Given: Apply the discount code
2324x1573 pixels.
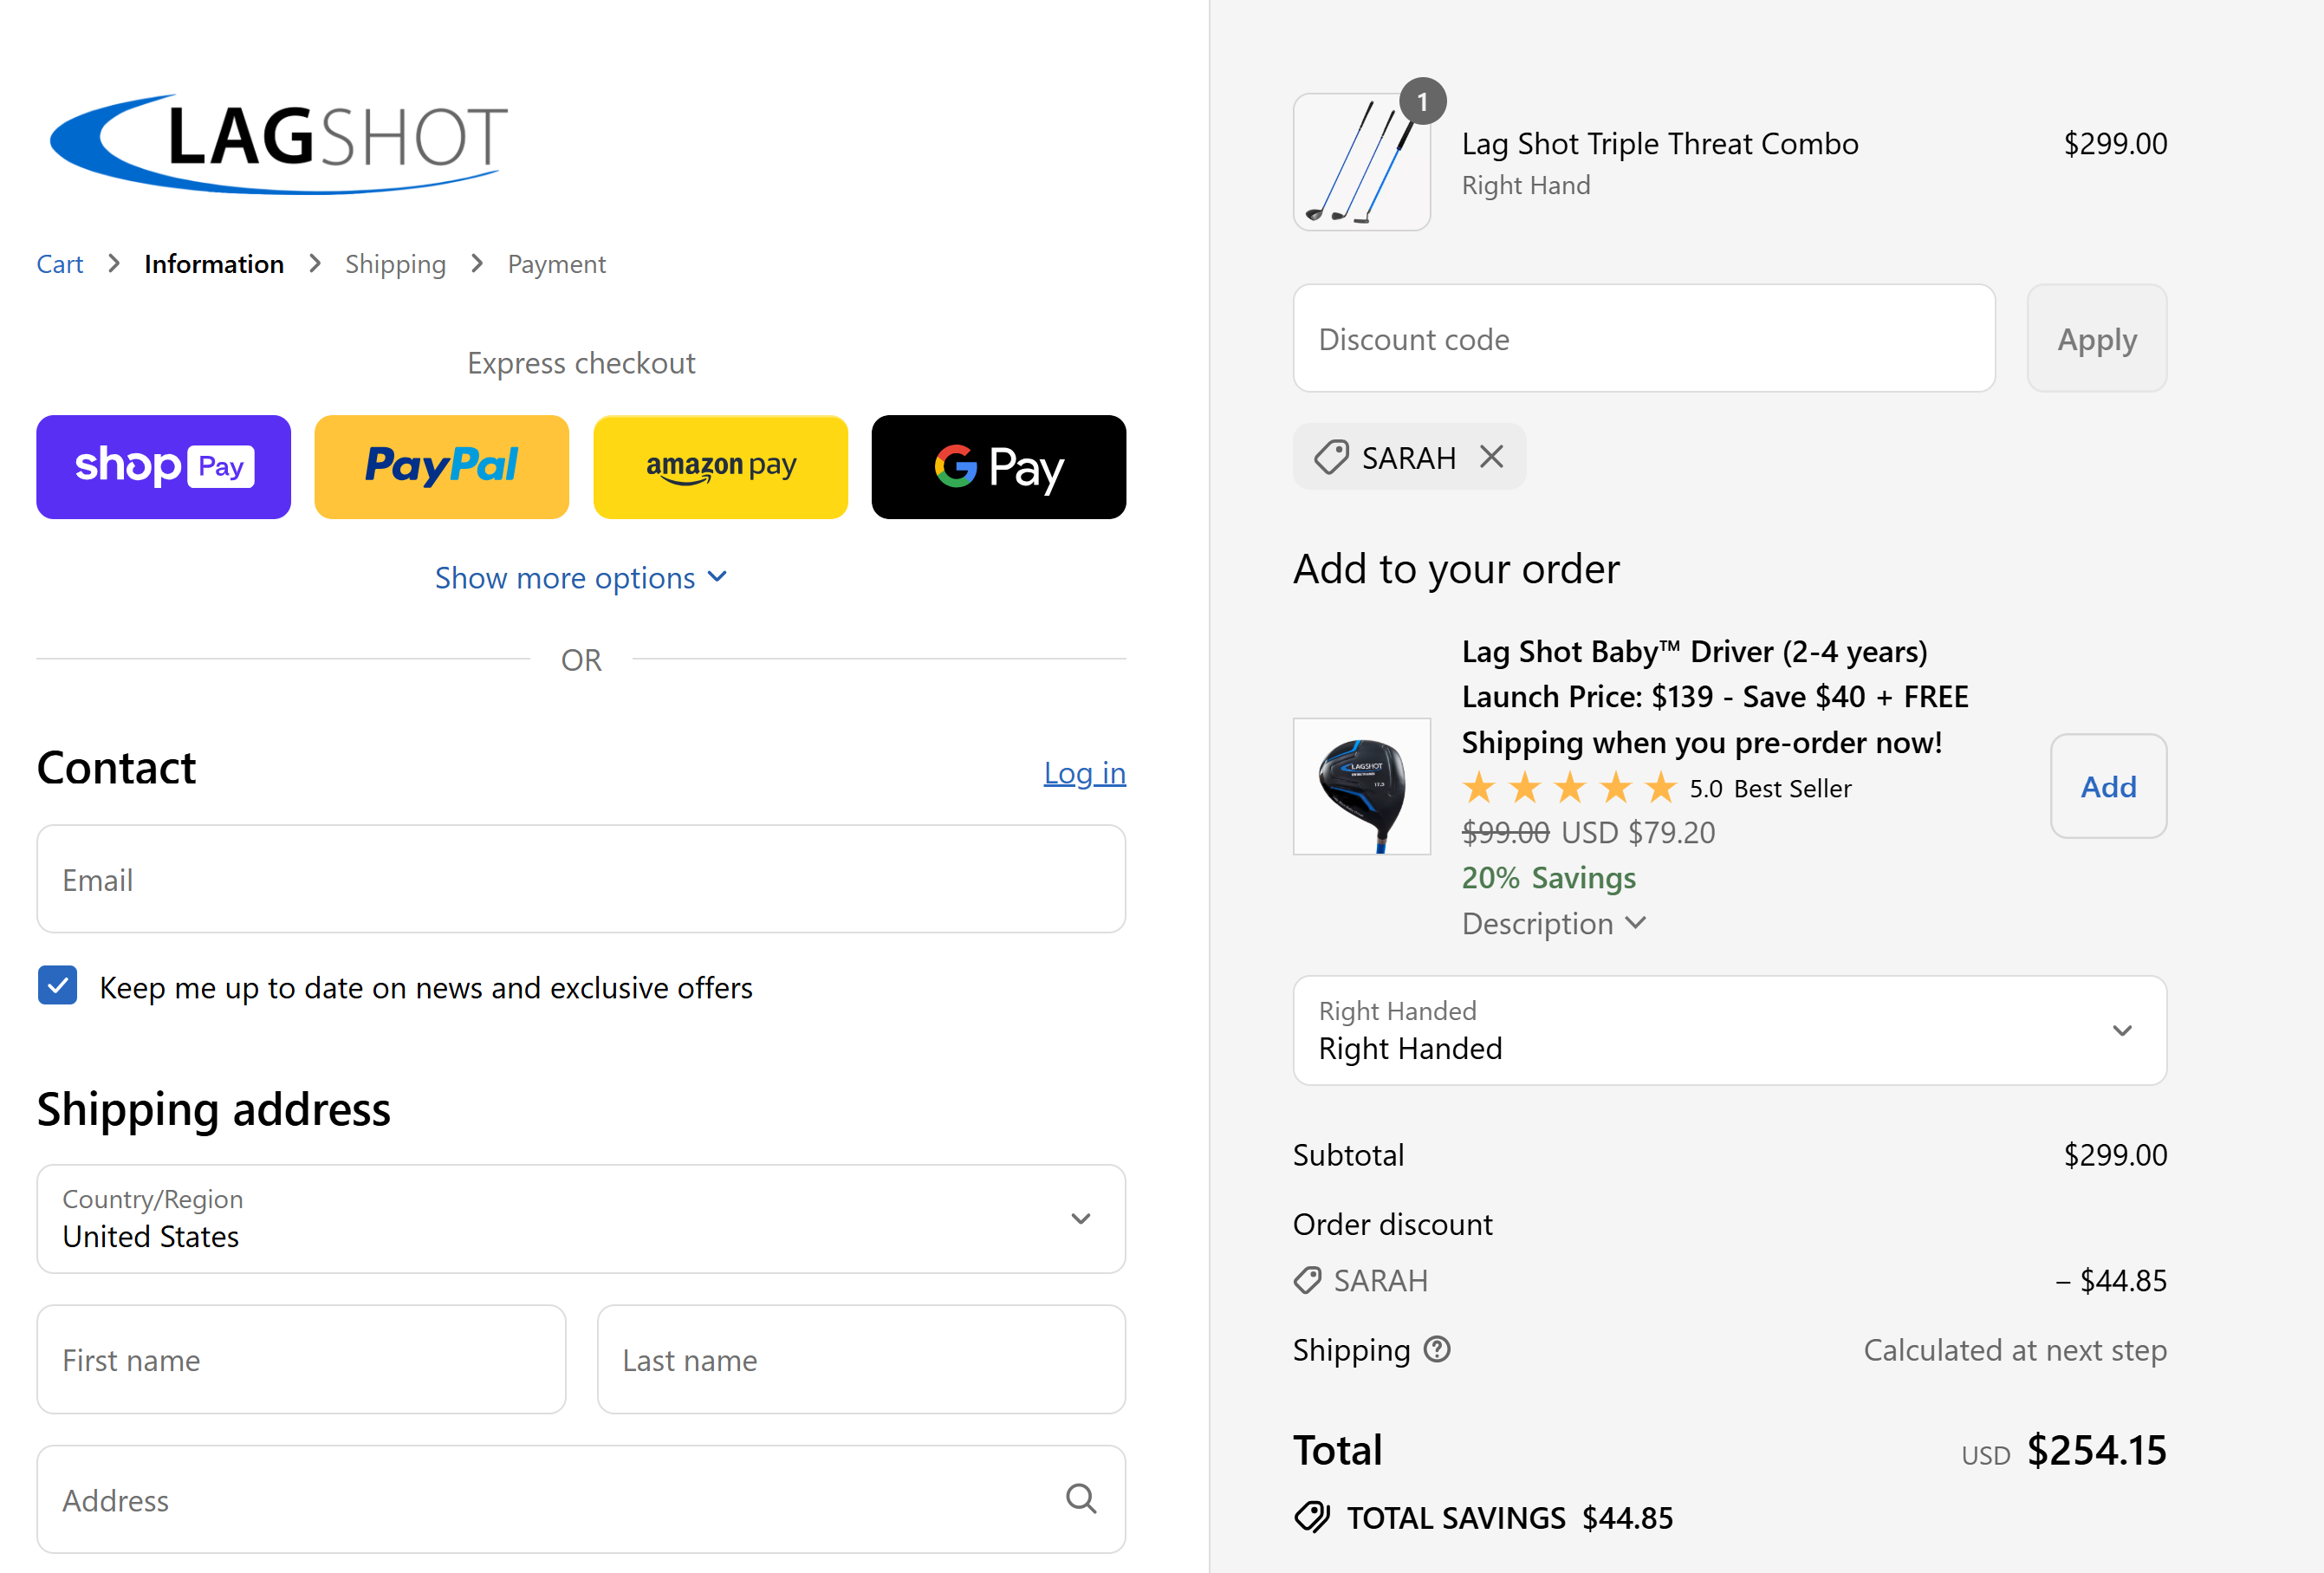Looking at the screenshot, I should point(2096,339).
